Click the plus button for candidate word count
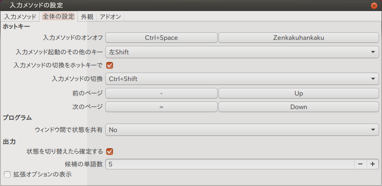 coord(372,164)
